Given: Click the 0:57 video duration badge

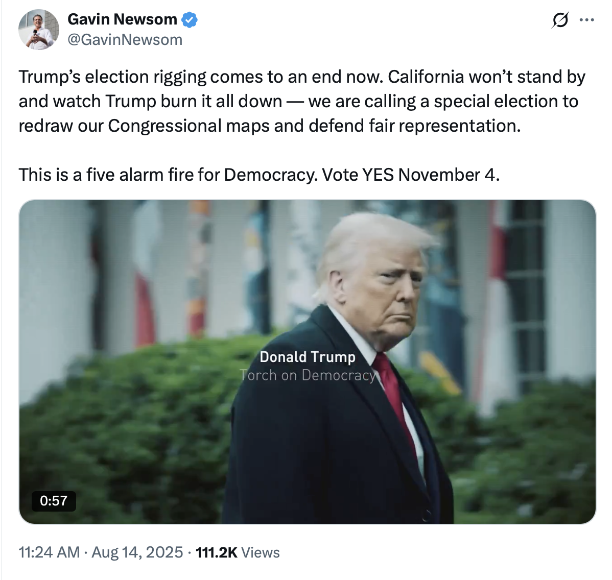Looking at the screenshot, I should [x=54, y=501].
